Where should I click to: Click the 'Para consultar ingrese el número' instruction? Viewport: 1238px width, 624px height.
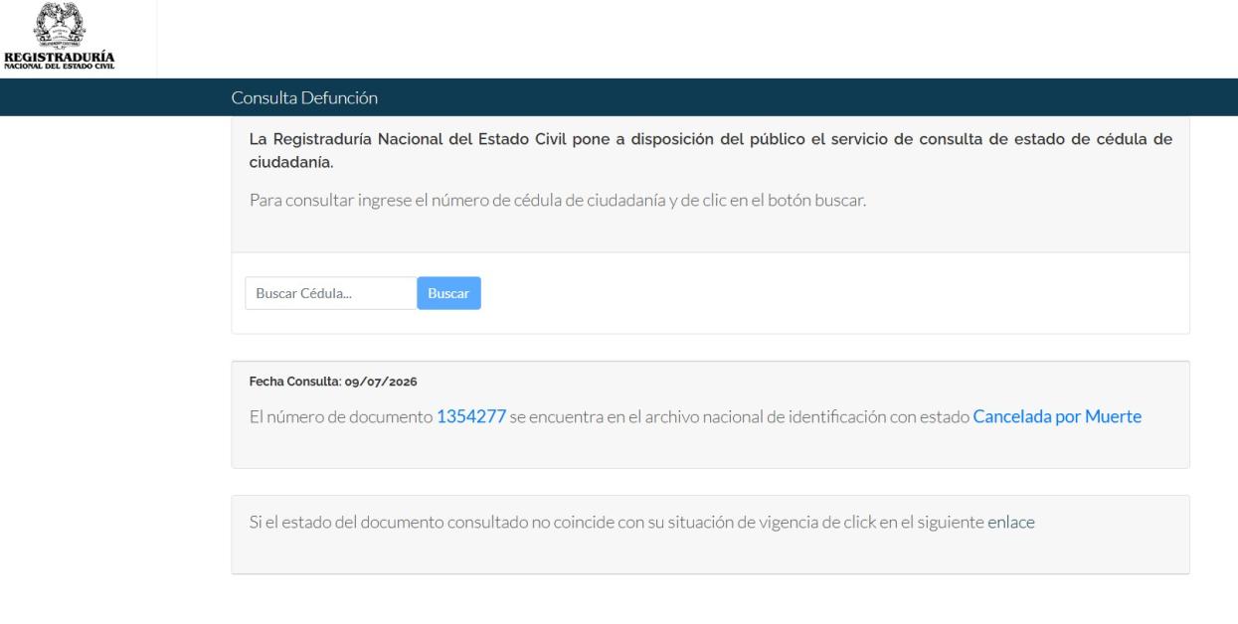click(x=558, y=200)
